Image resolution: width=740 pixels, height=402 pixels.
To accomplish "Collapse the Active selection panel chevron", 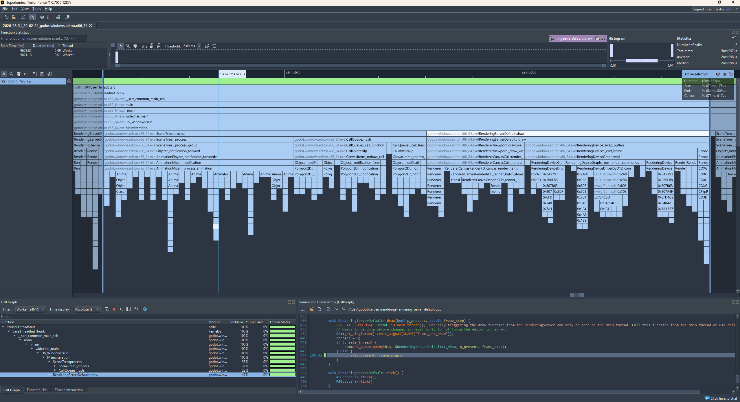I will pyautogui.click(x=731, y=74).
